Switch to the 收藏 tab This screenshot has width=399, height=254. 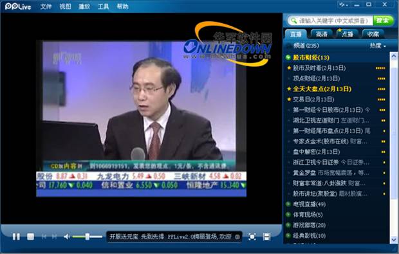tap(373, 34)
